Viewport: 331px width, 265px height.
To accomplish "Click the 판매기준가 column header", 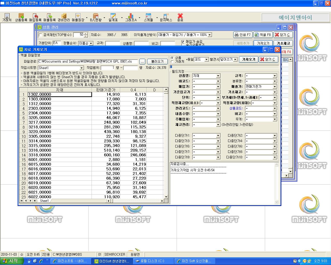I will point(106,90).
